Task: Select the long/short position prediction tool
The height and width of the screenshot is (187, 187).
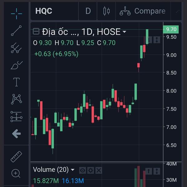Action: coord(17,116)
